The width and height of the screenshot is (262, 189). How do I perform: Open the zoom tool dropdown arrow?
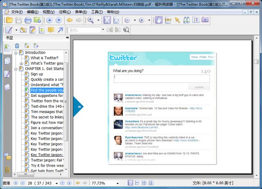pyautogui.click(x=98, y=20)
